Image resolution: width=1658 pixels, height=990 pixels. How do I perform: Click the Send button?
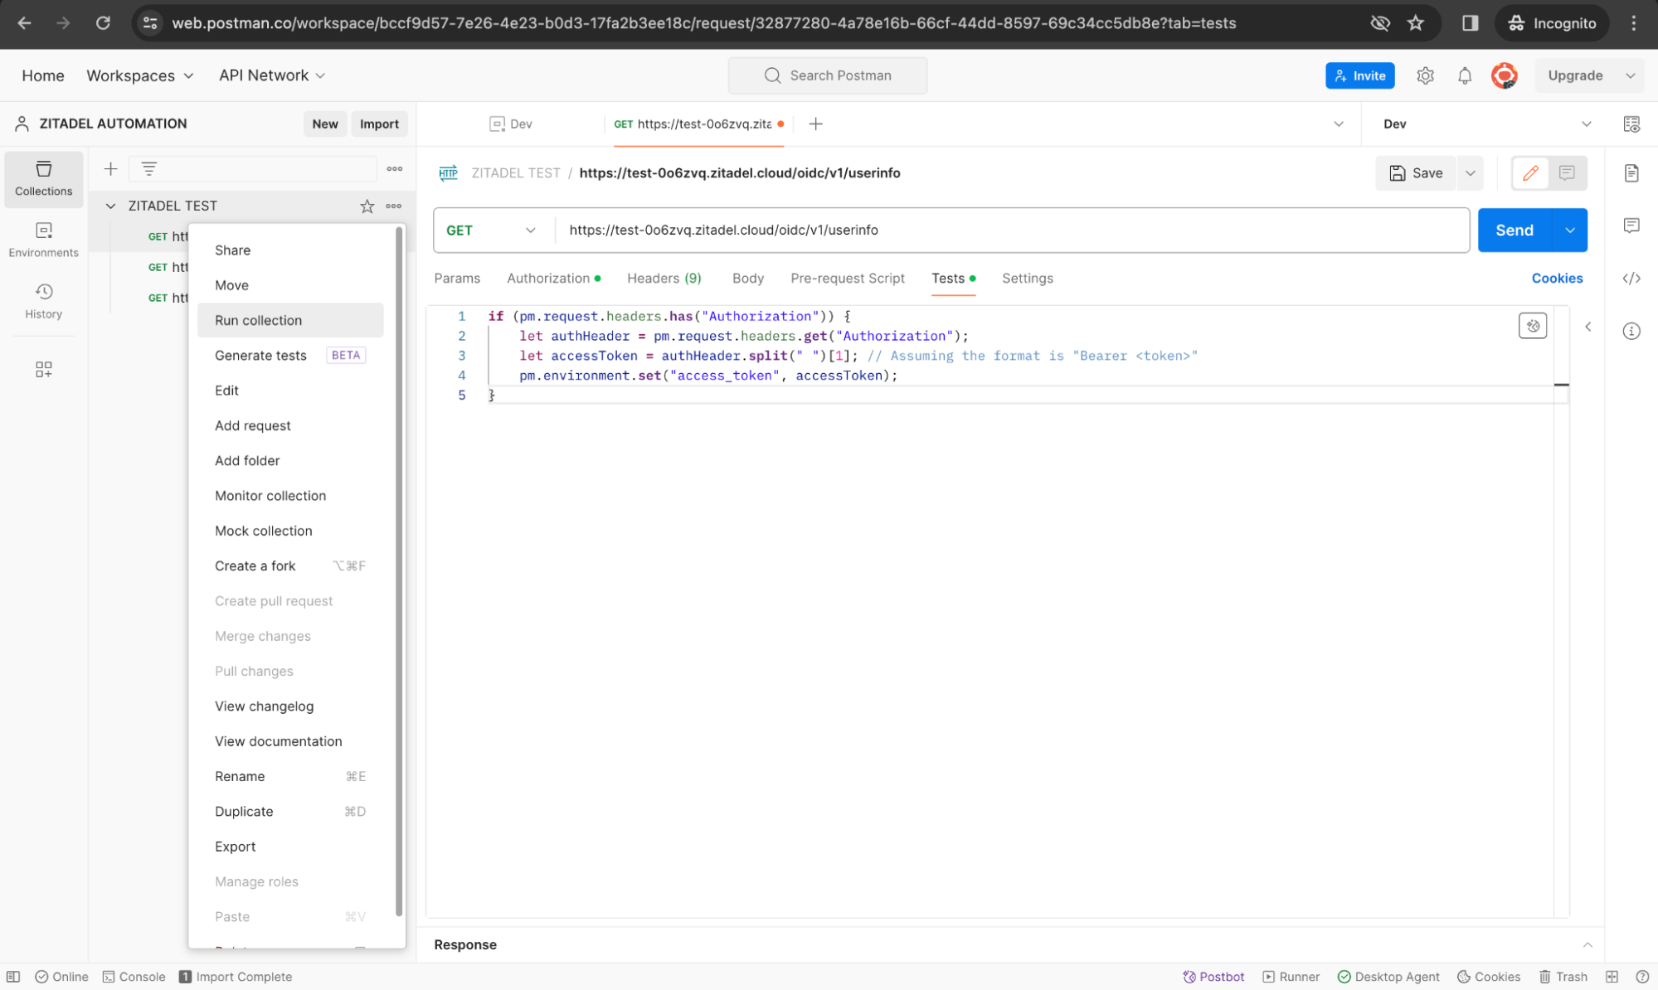tap(1514, 231)
